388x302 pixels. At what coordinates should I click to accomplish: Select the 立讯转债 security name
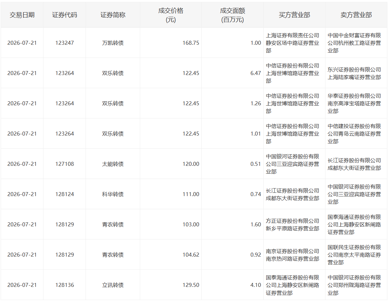113,285
